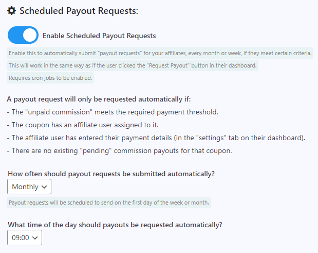Click the "What time of the day" label
318x253 pixels.
coord(115,225)
